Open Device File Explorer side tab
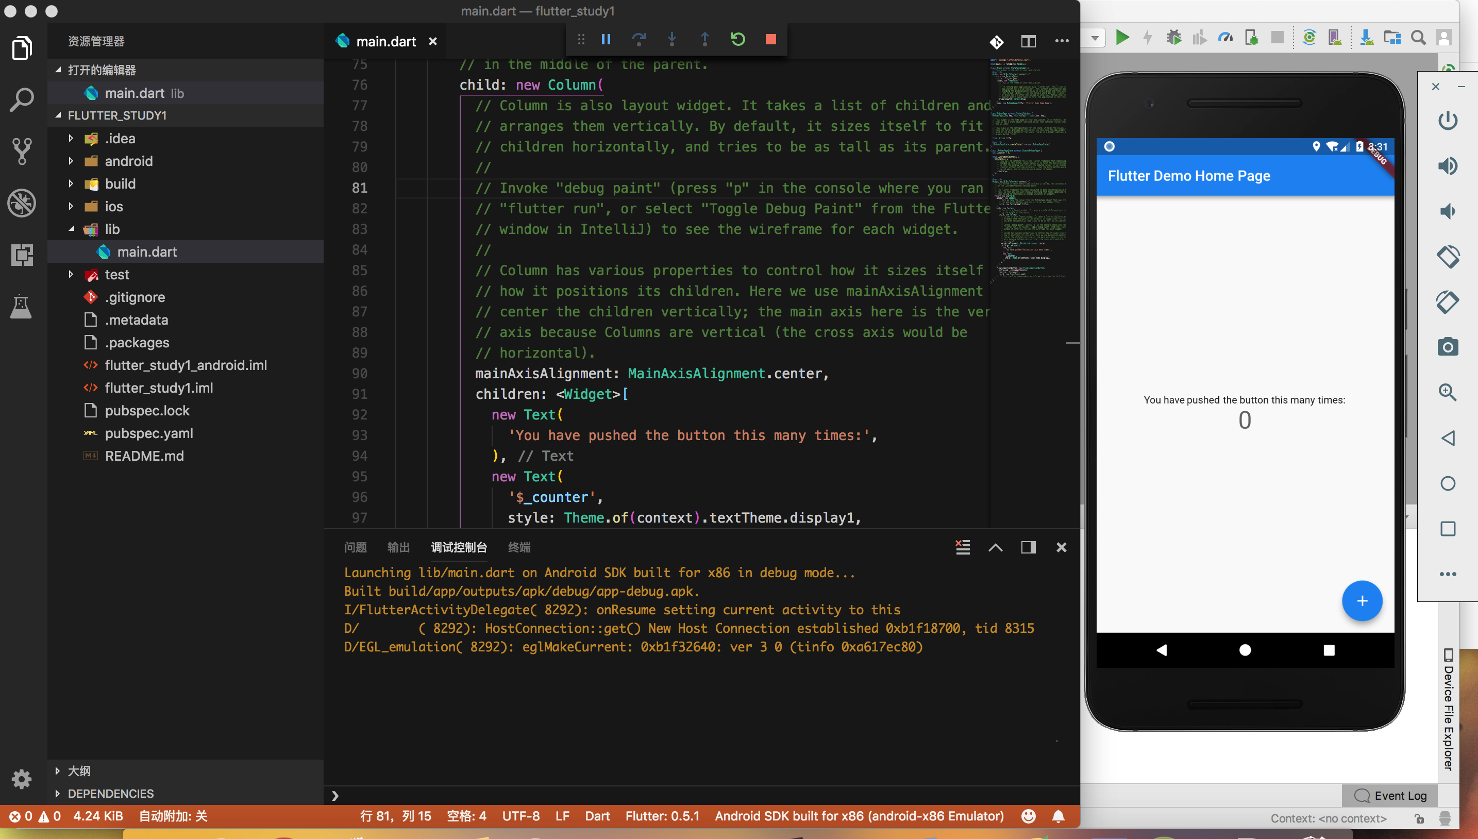The width and height of the screenshot is (1478, 839). click(x=1448, y=710)
